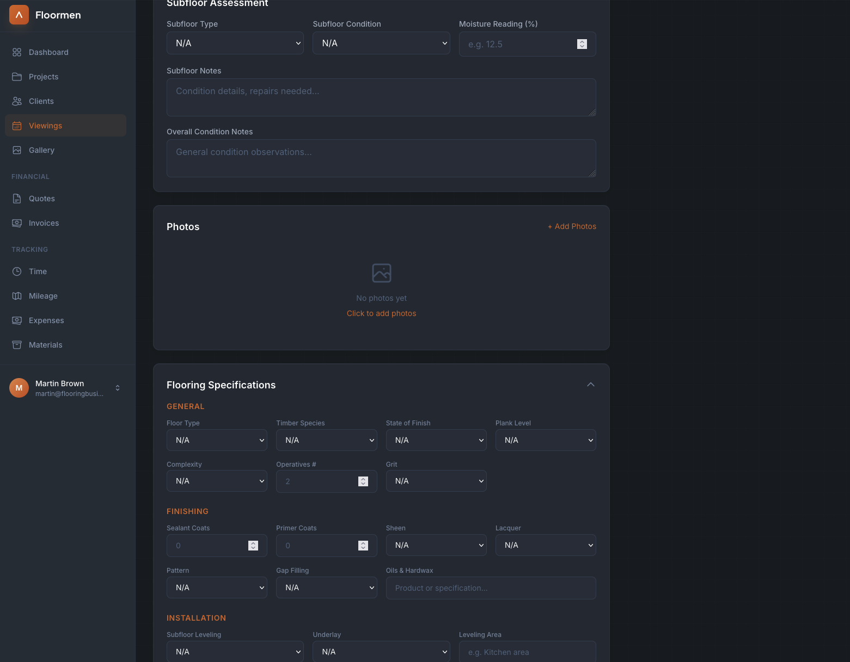Screen dimensions: 850x662
Task: Open the Invoices section
Action: [44, 223]
